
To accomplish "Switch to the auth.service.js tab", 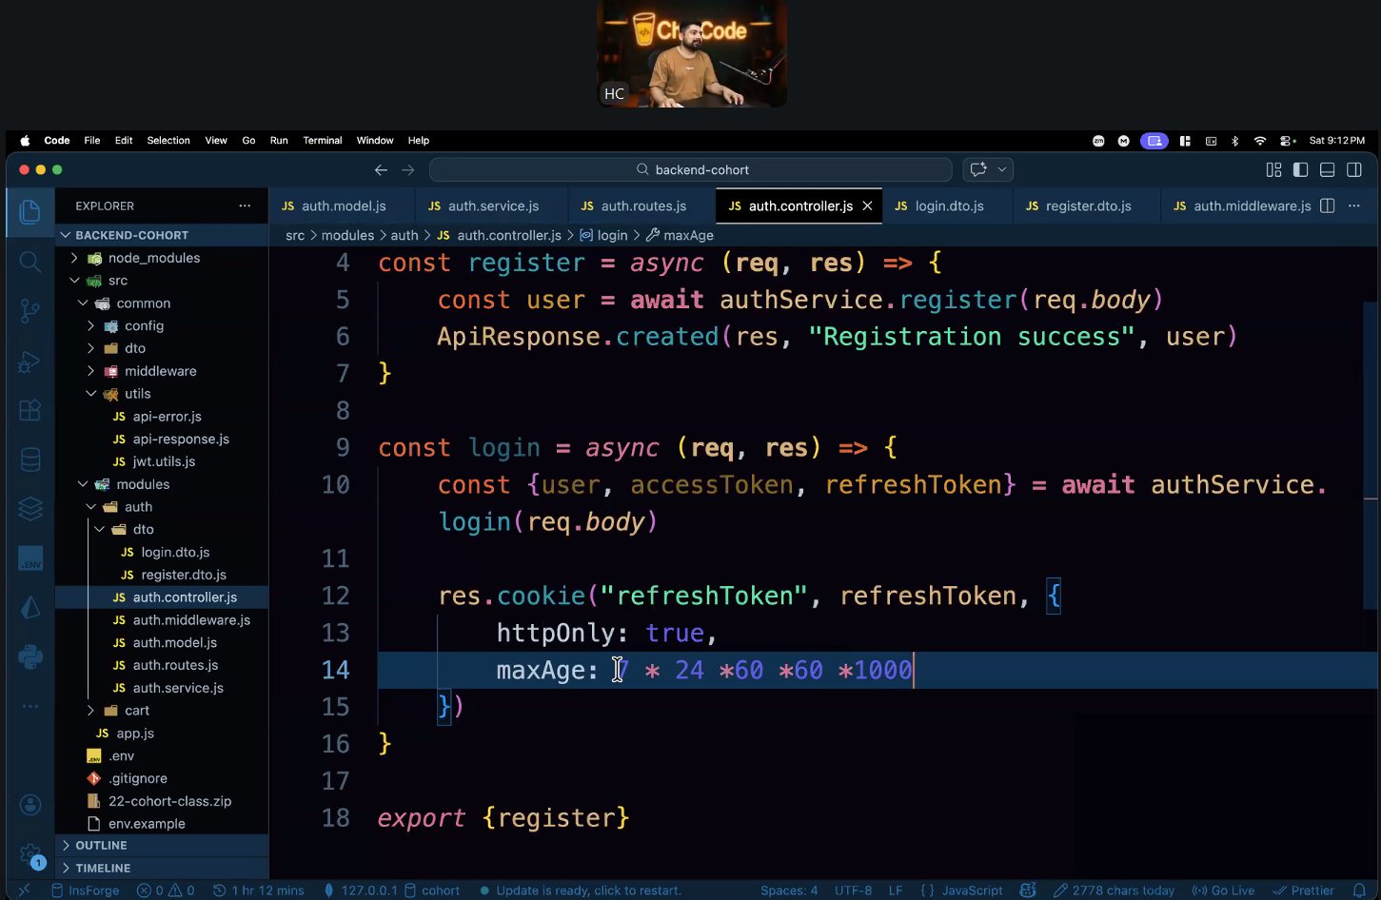I will [492, 206].
